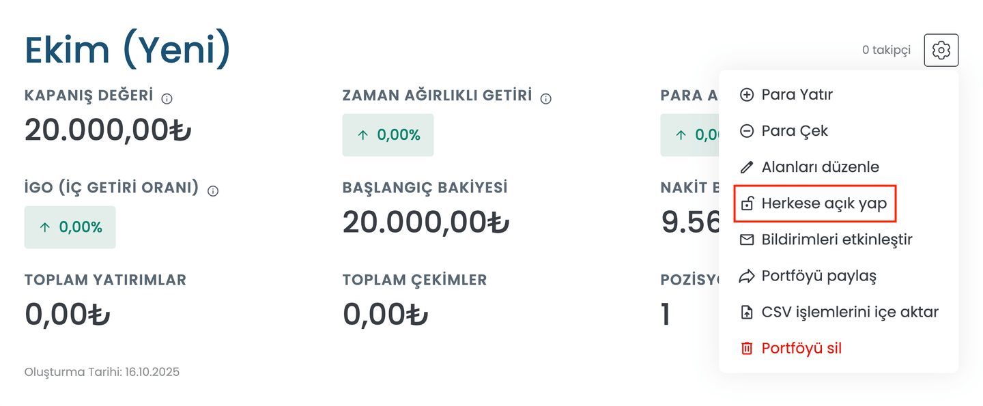Click the envelope icon for Bildirimleri etkinleştir
The height and width of the screenshot is (406, 983).
[x=747, y=240]
